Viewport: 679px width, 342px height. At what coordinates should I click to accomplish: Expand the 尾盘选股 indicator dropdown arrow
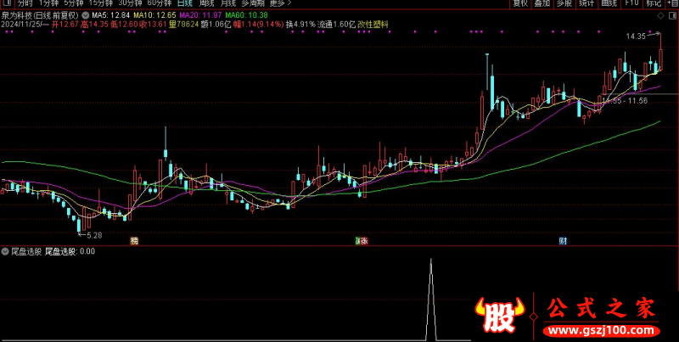pos(5,251)
